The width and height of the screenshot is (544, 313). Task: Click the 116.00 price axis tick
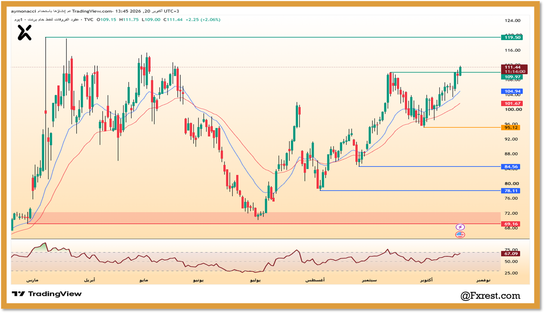click(x=512, y=50)
